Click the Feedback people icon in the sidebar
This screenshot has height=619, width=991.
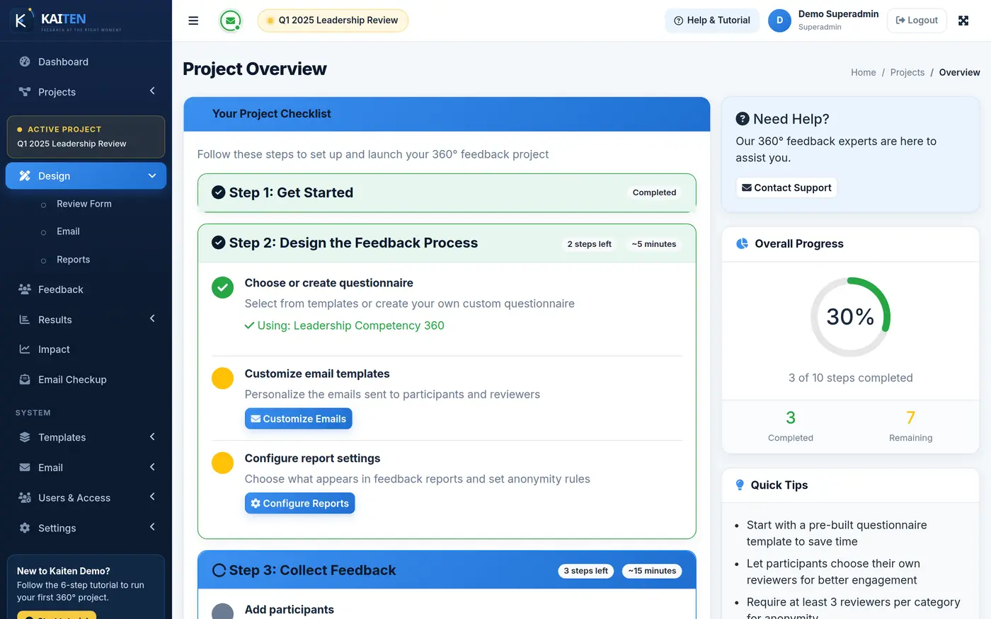coord(25,289)
